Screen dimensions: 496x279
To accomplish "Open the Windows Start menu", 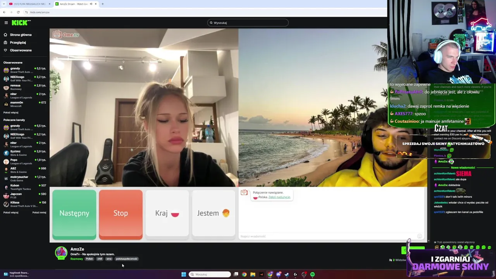I will (184, 274).
